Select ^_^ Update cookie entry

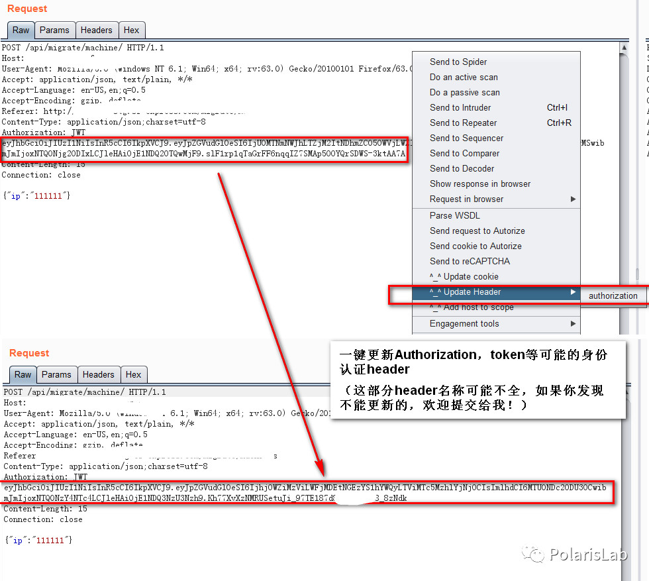tap(496, 277)
